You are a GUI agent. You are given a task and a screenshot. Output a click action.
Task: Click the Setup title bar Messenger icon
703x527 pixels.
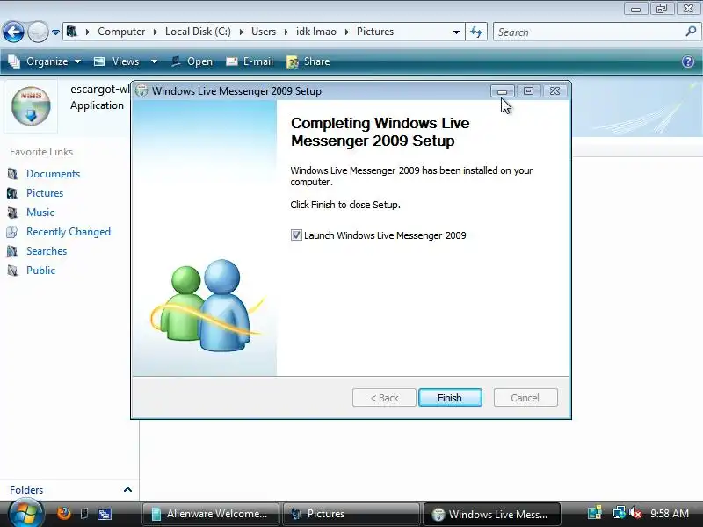141,91
